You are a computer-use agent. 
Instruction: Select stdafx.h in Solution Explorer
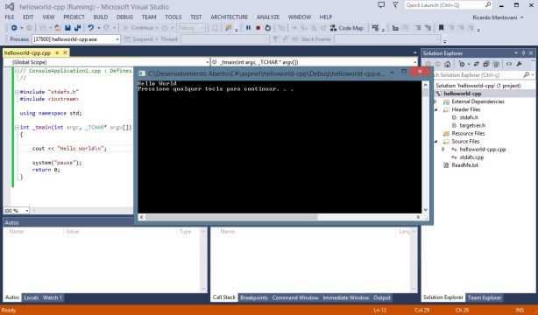(469, 117)
